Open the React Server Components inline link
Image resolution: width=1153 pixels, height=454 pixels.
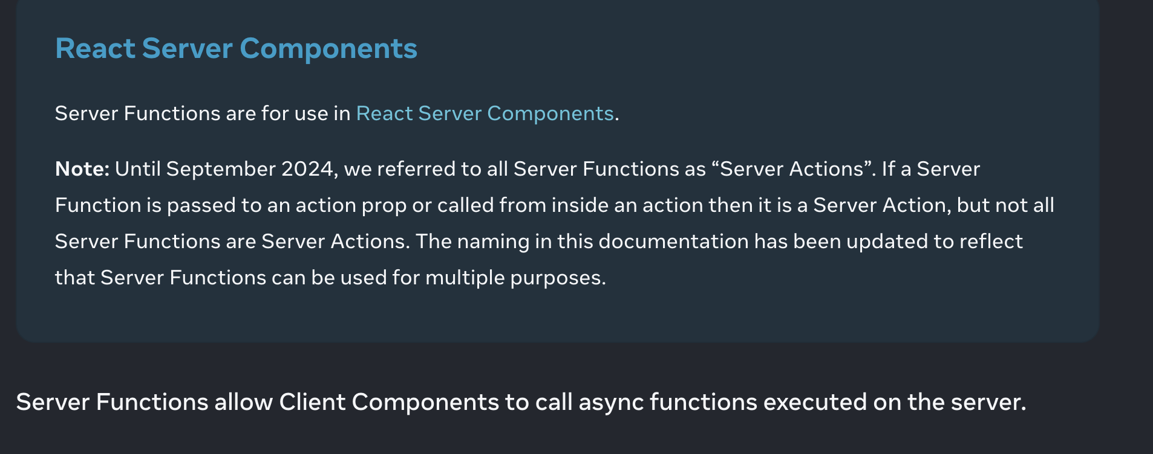coord(485,113)
